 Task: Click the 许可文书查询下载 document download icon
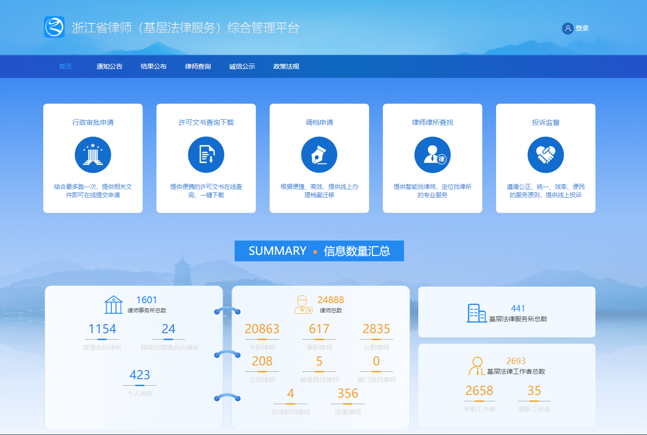click(x=206, y=155)
